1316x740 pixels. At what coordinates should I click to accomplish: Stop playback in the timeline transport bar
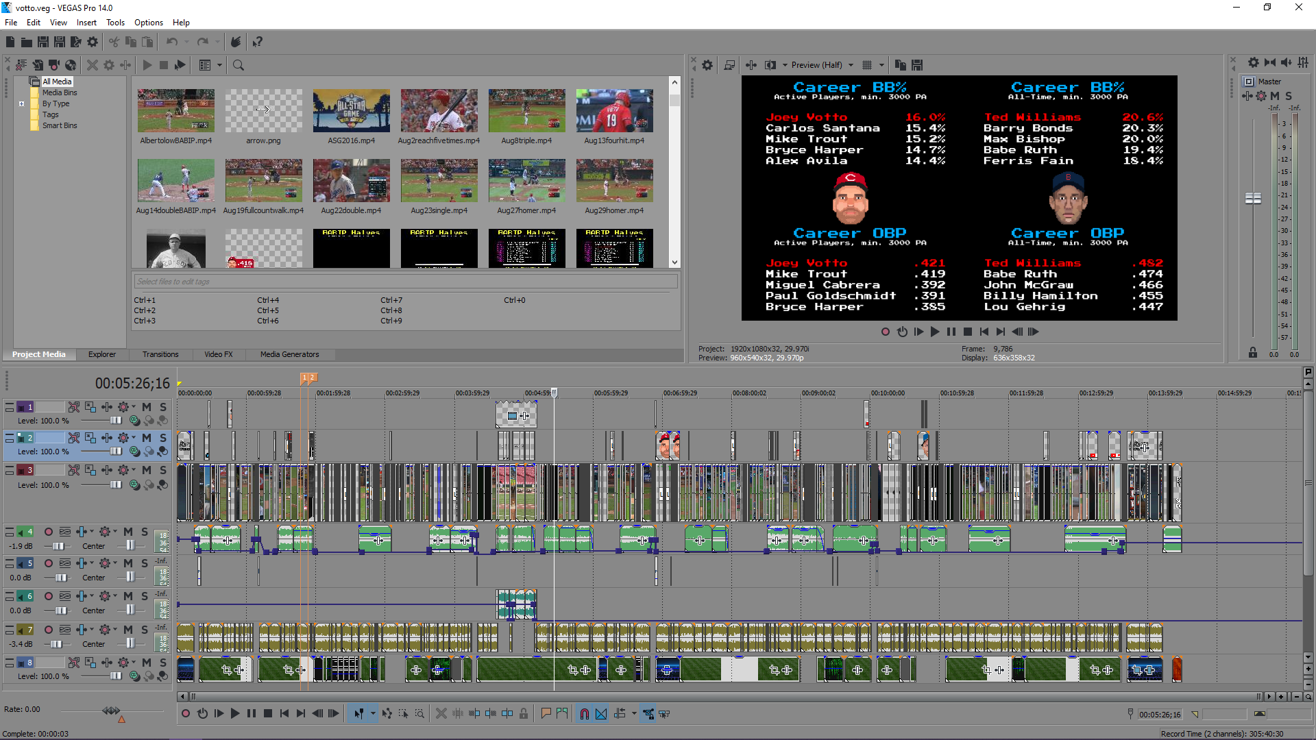[x=268, y=714]
